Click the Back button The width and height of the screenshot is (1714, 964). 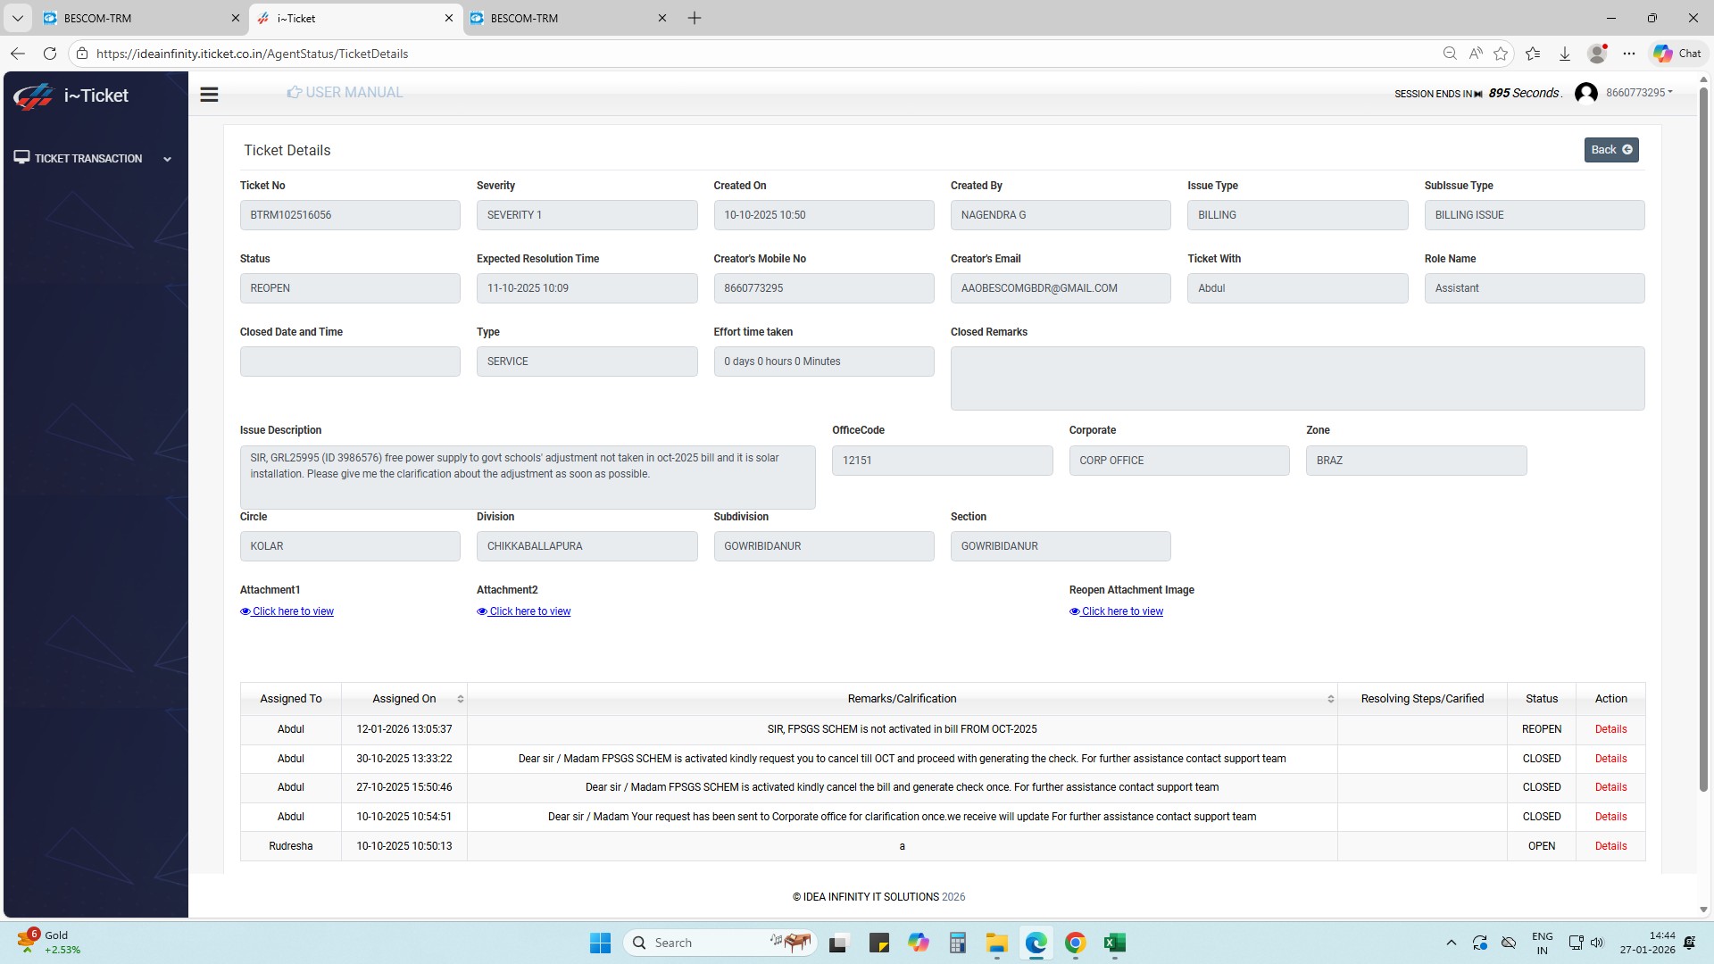click(1610, 150)
